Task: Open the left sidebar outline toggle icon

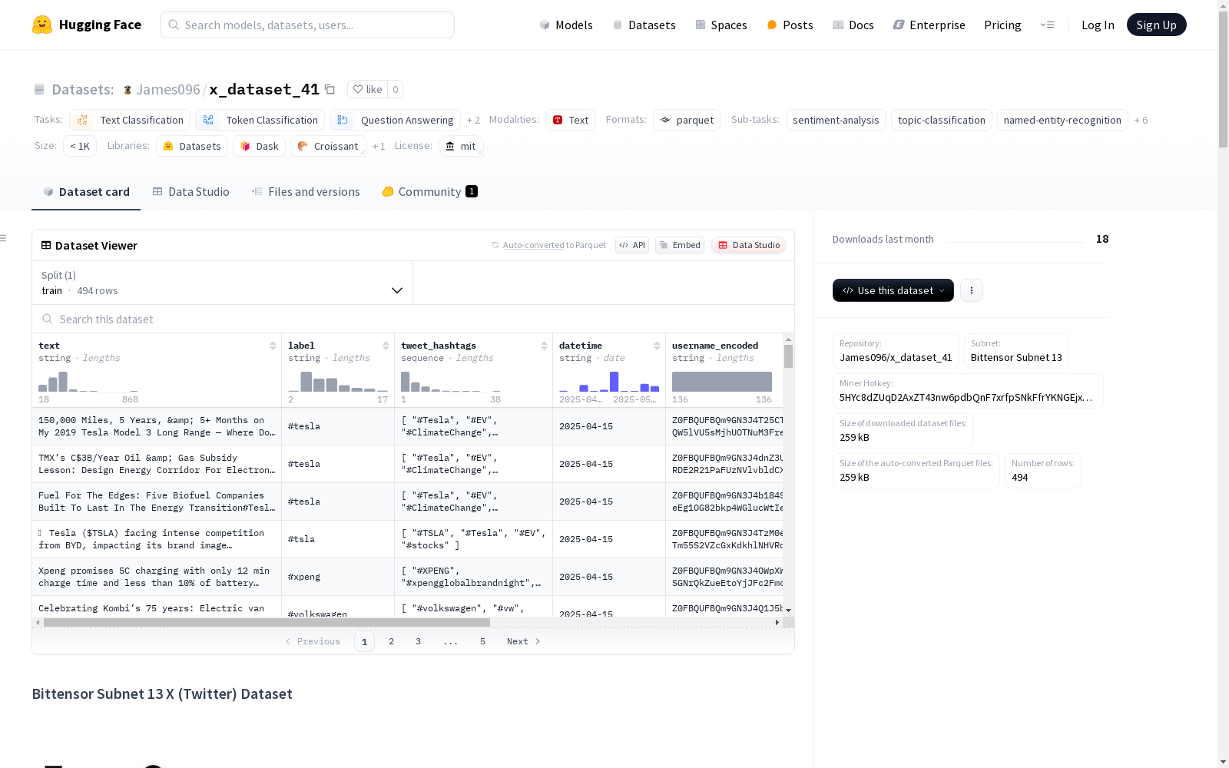Action: click(4, 238)
